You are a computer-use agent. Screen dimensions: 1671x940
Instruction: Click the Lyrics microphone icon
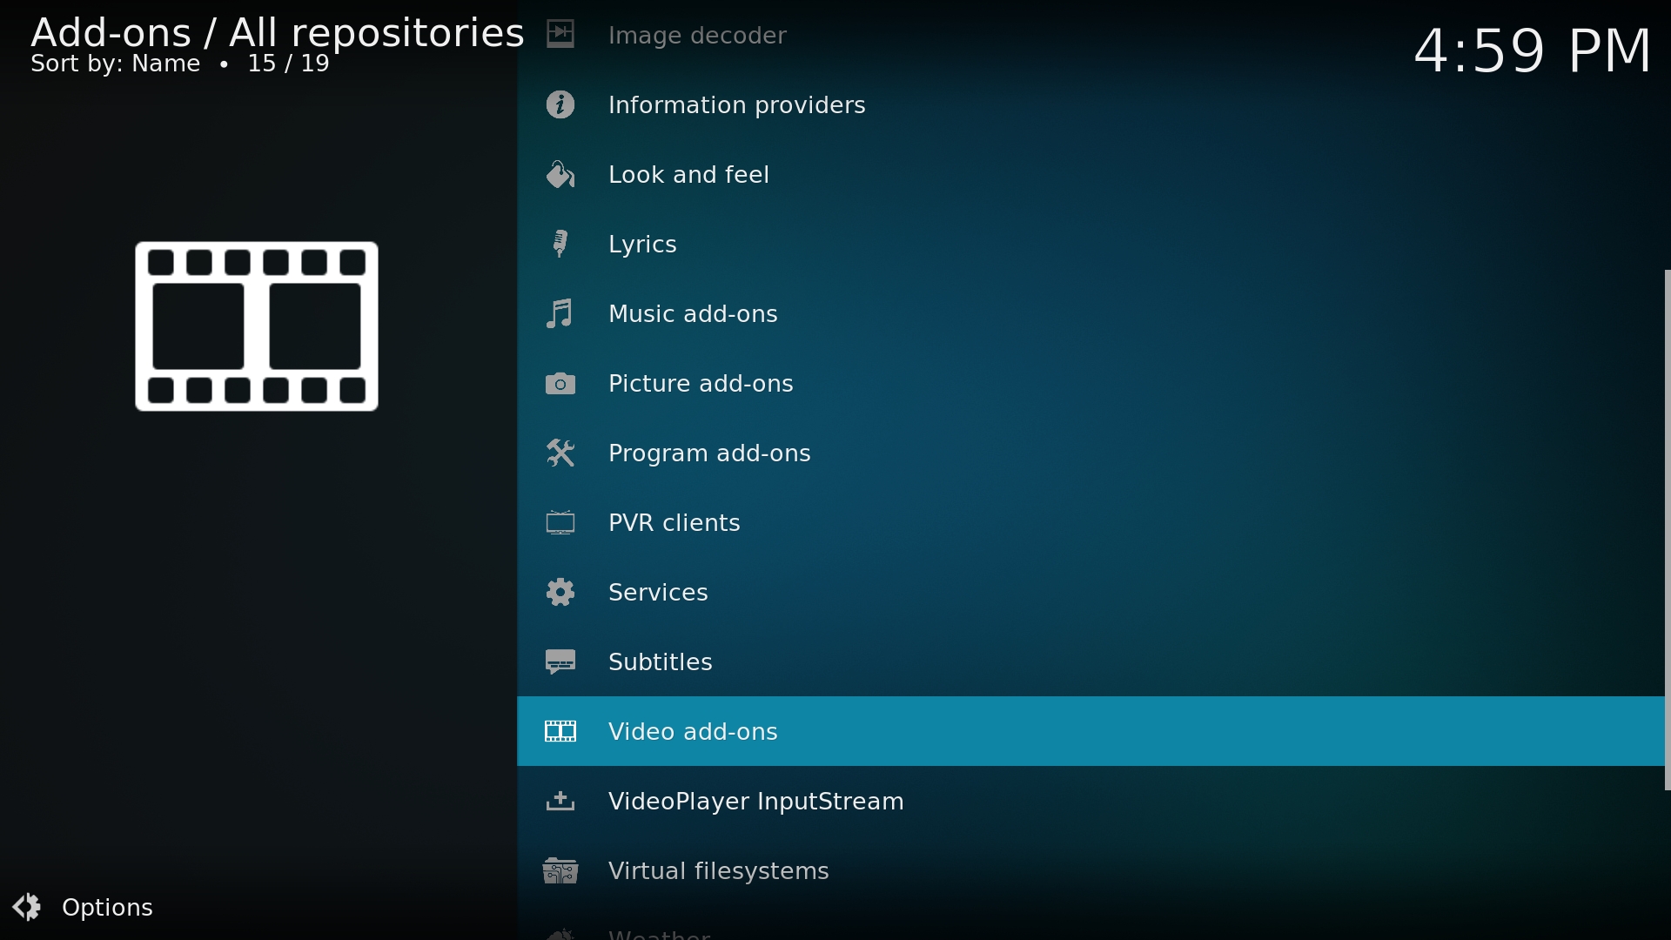point(560,244)
